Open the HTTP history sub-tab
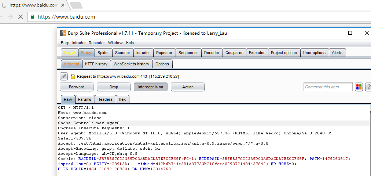 96,64
